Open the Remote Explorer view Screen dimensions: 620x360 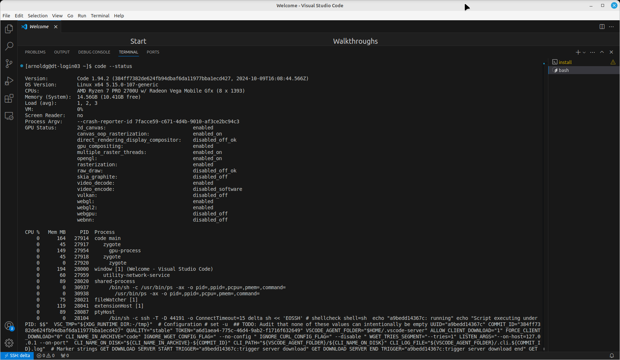click(x=9, y=116)
